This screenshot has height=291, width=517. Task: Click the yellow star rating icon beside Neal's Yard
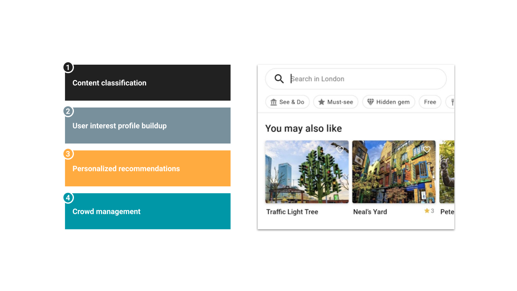pyautogui.click(x=427, y=211)
